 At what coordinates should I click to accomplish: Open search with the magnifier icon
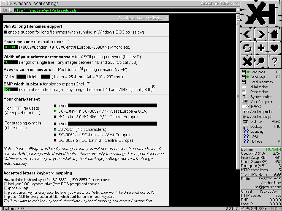tap(261, 62)
